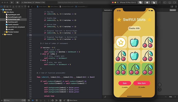Toggle the editor options (minimap) button
This screenshot has height=102, width=178.
pyautogui.click(x=172, y=7)
